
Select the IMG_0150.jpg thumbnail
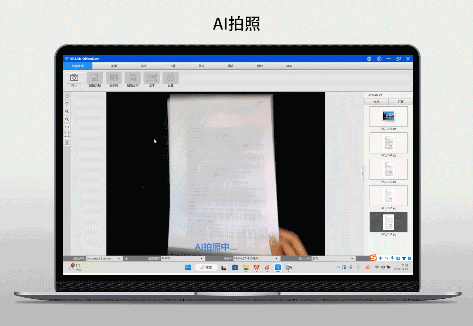pyautogui.click(x=388, y=169)
